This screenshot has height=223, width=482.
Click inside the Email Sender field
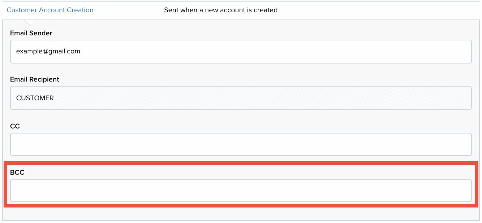pos(241,52)
